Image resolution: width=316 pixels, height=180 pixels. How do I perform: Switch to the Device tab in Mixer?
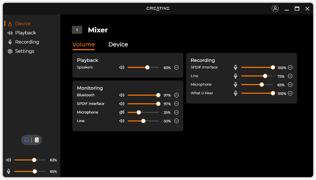(118, 45)
